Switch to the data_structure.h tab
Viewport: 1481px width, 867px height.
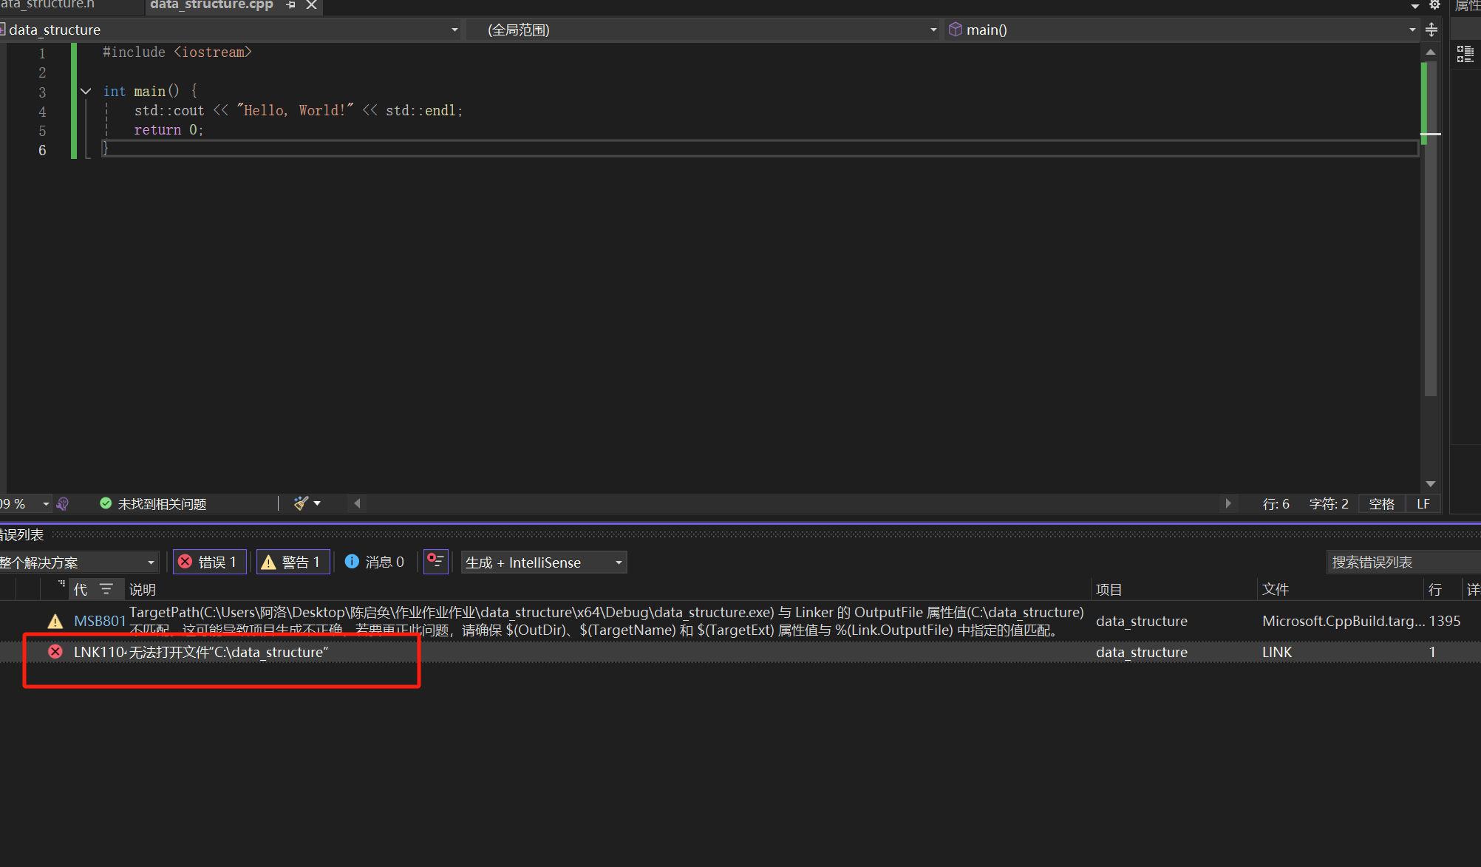(x=49, y=5)
